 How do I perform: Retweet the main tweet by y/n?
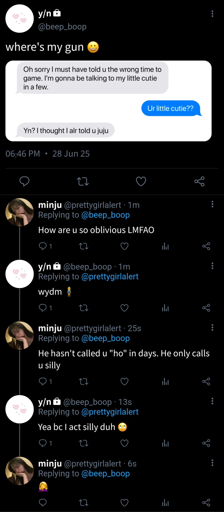83,182
